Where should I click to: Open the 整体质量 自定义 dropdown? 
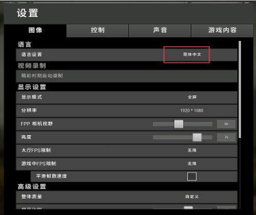(x=192, y=196)
